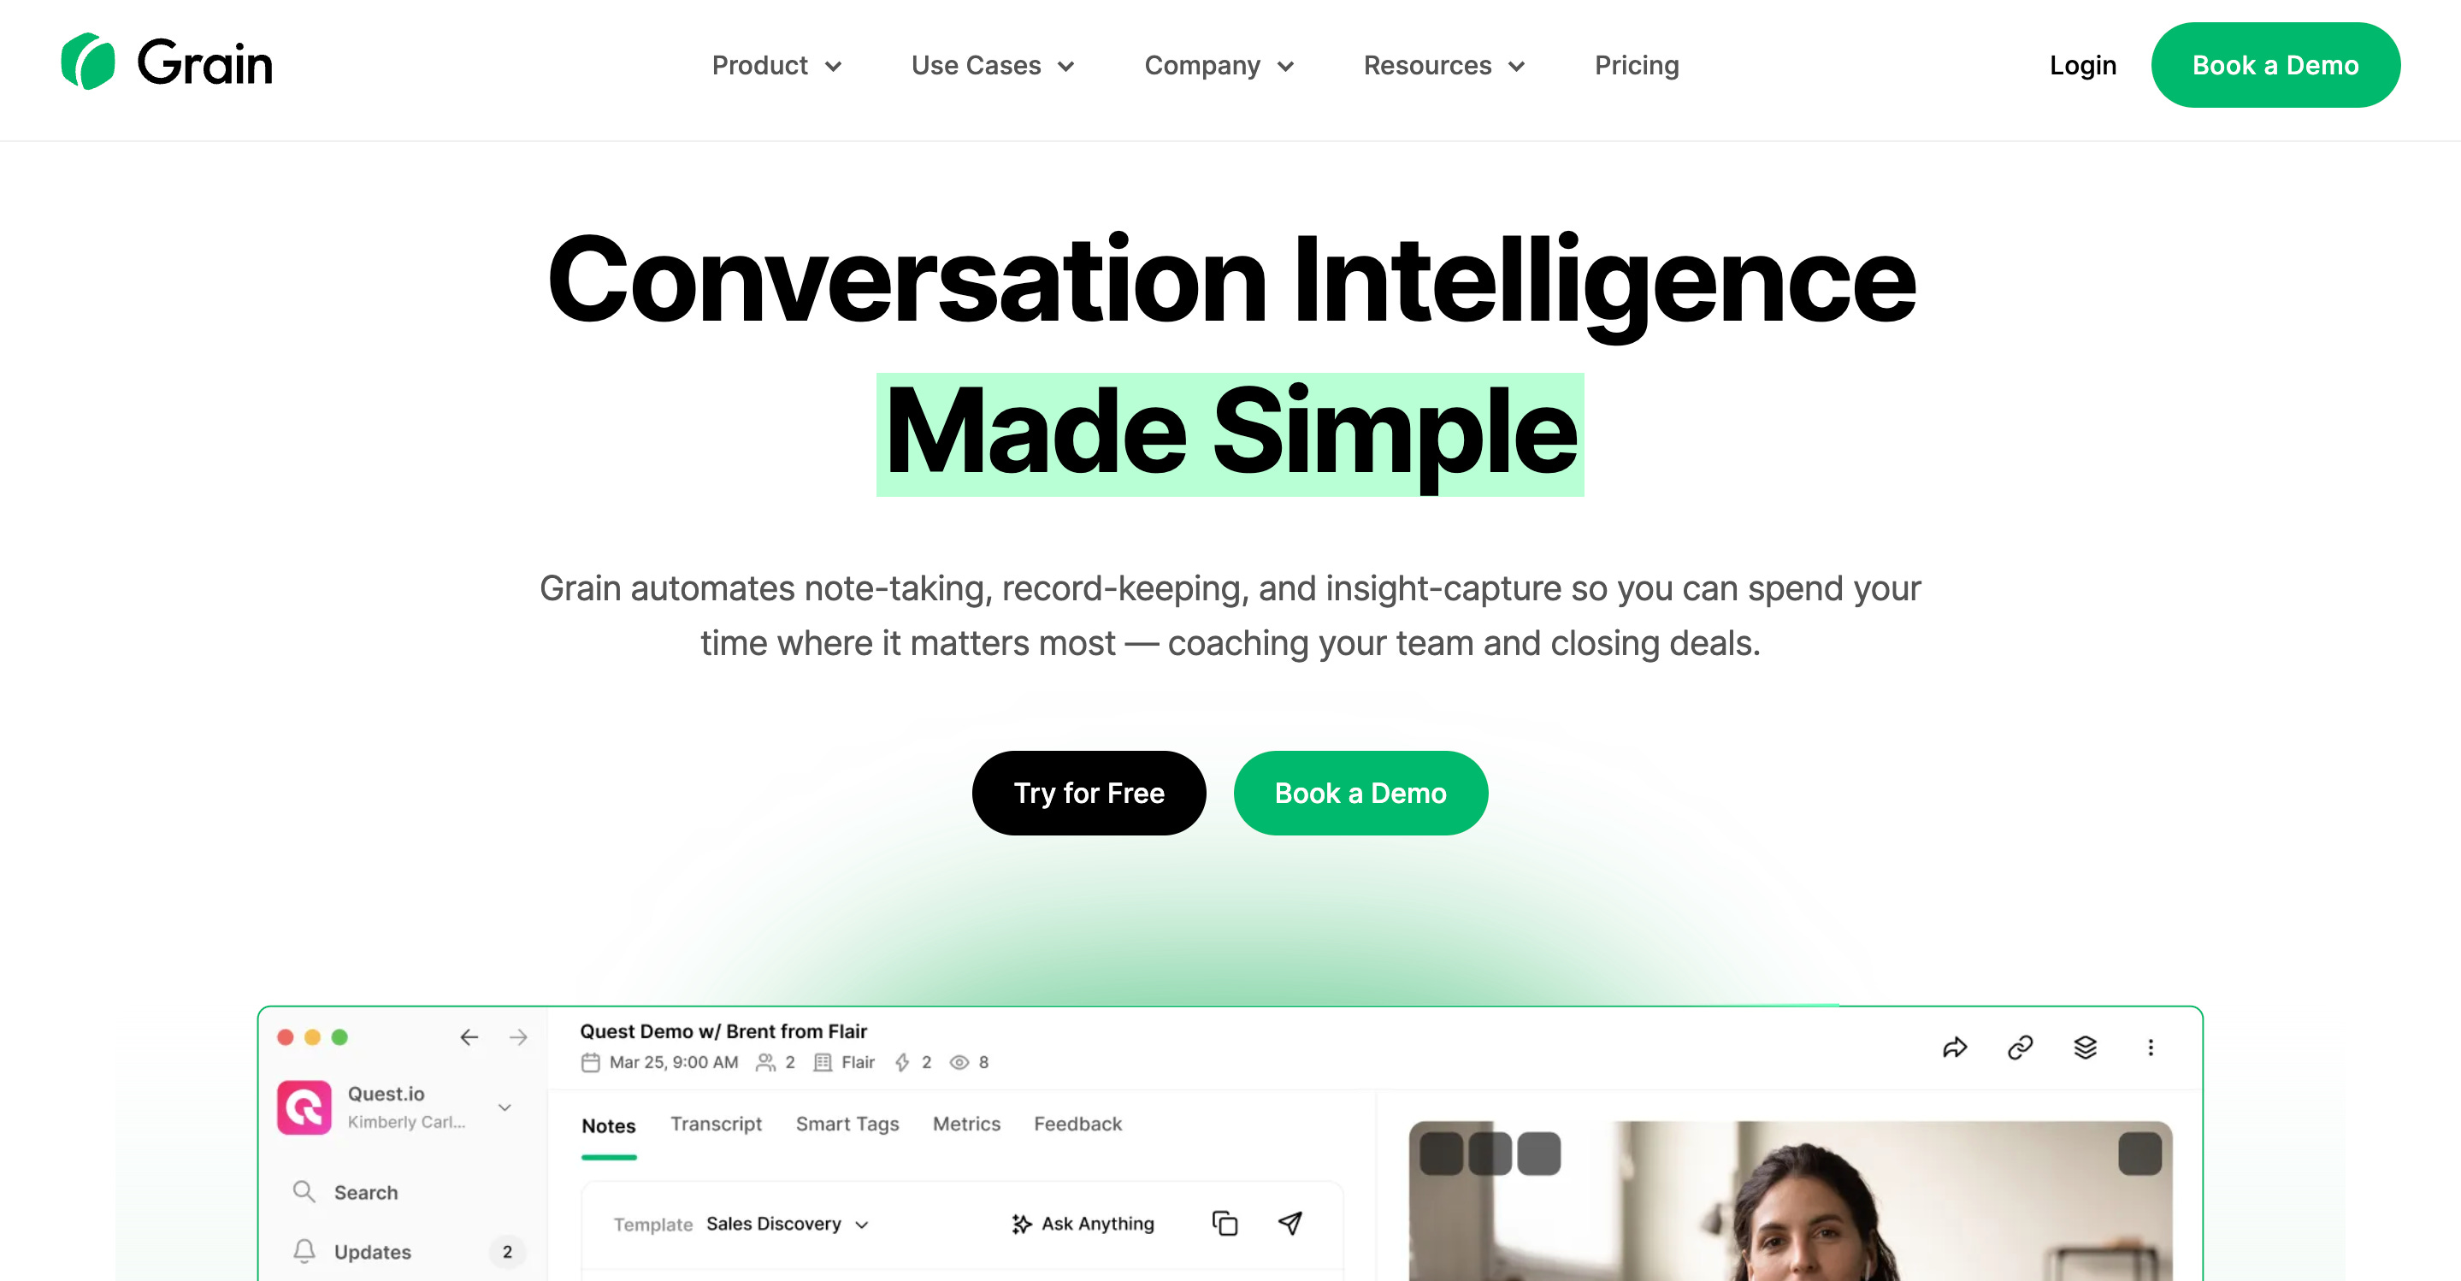2461x1281 pixels.
Task: Click the paper plane send icon
Action: (x=1290, y=1224)
